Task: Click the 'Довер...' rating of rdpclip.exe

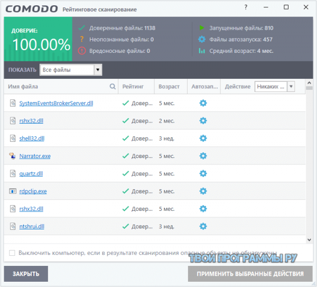Action: 142,191
